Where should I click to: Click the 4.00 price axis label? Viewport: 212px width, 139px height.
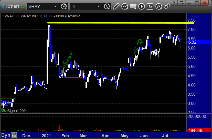[x=192, y=85]
